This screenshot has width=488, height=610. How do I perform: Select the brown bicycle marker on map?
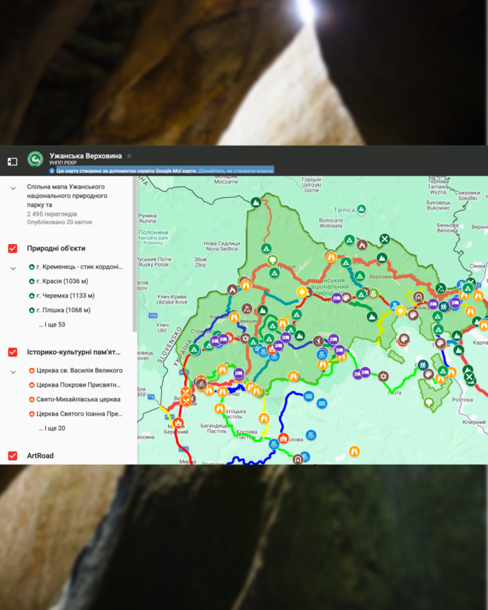(x=201, y=384)
